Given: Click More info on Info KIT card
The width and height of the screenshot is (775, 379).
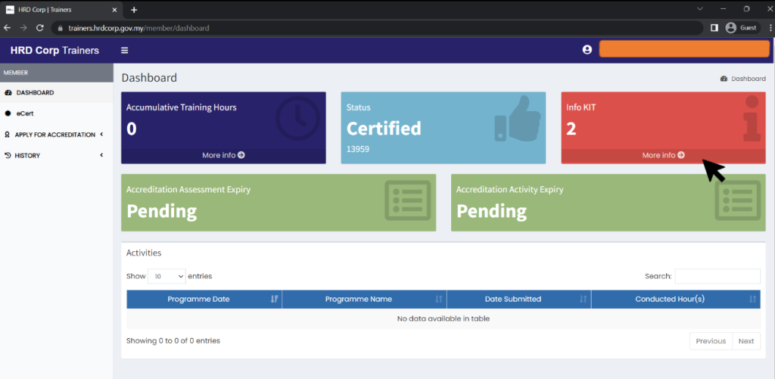Looking at the screenshot, I should [x=663, y=155].
